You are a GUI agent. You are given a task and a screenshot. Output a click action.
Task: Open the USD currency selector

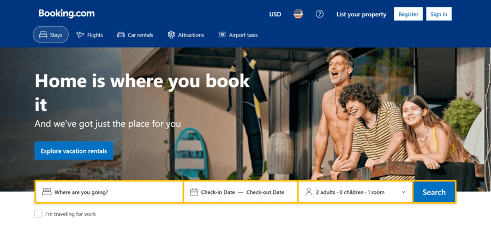click(276, 14)
